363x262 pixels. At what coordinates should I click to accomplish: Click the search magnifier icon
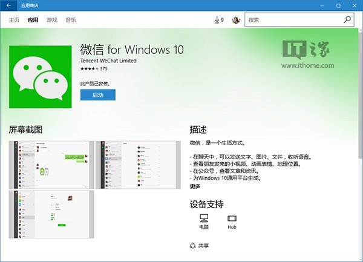(x=347, y=20)
